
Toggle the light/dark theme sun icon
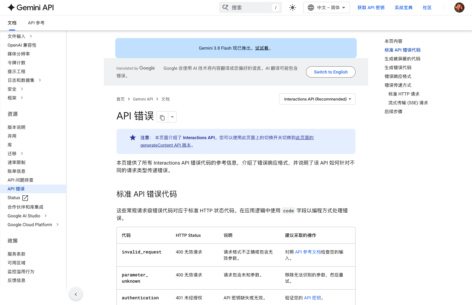293,8
